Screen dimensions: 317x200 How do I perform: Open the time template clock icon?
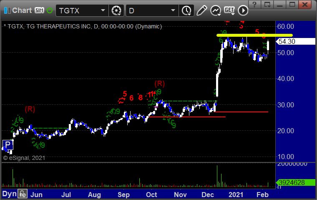(x=186, y=10)
